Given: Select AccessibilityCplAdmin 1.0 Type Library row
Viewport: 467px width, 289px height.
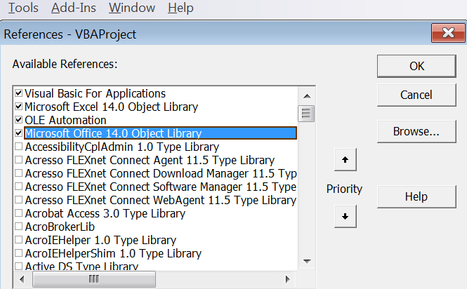Looking at the screenshot, I should (122, 147).
